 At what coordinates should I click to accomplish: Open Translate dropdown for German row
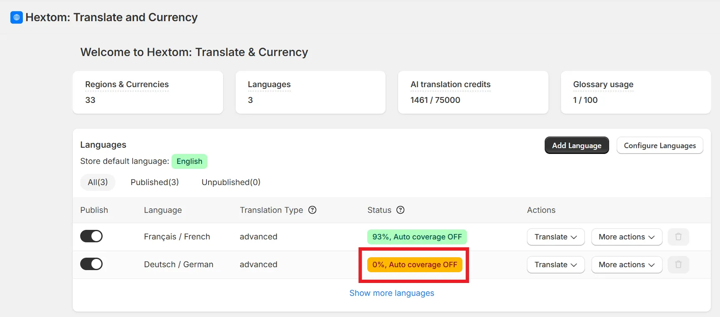click(x=556, y=265)
